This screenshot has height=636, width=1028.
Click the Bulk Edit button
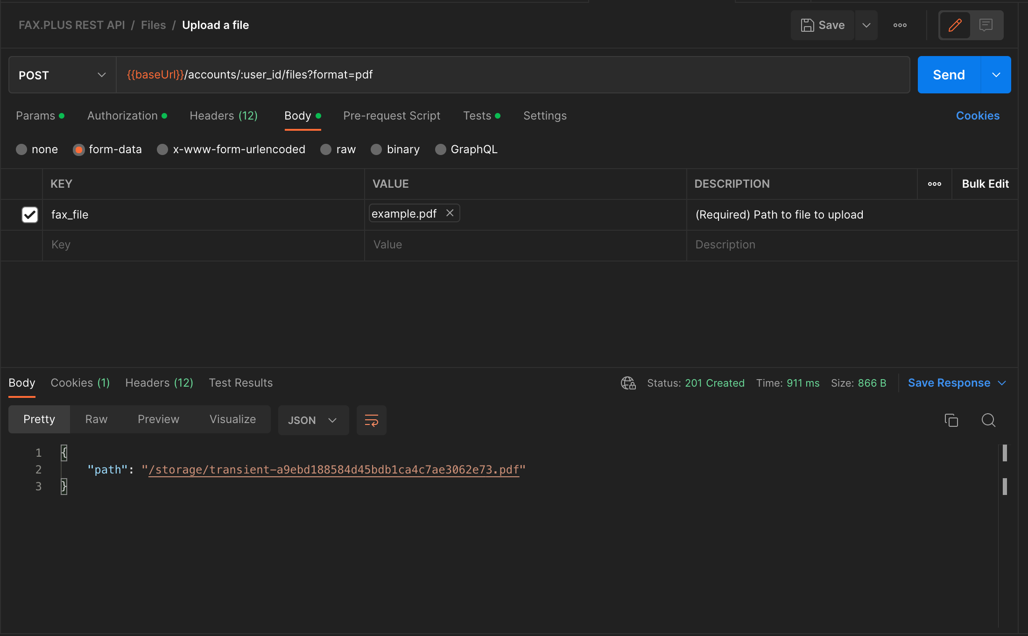[985, 184]
